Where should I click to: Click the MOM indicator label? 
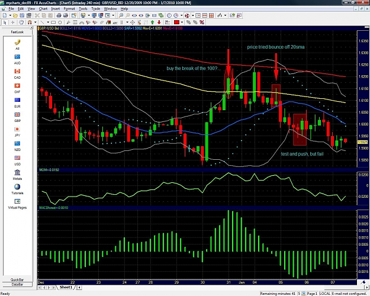49,170
